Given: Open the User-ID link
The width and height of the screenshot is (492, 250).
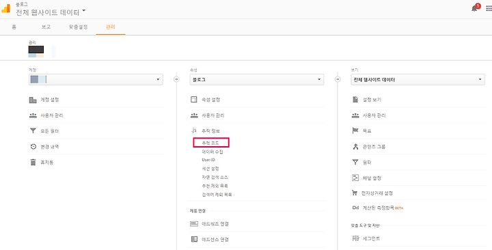Looking at the screenshot, I should tap(208, 160).
